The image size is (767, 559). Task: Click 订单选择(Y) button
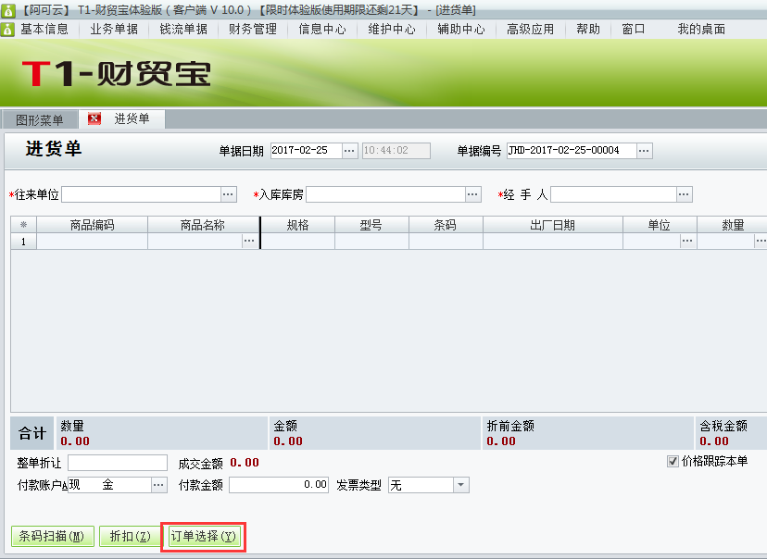pos(204,537)
